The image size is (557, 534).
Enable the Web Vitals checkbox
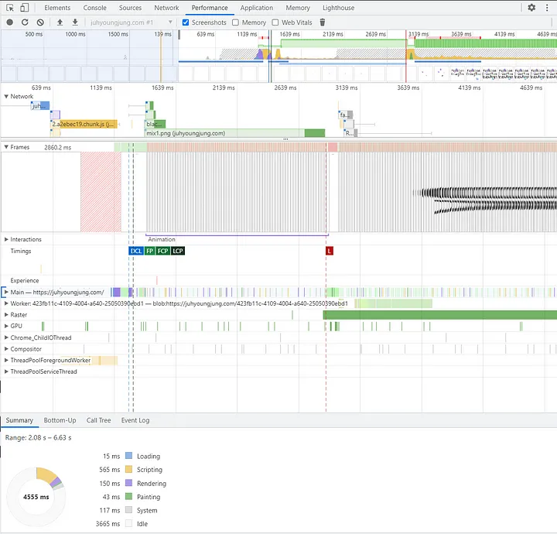coord(275,22)
